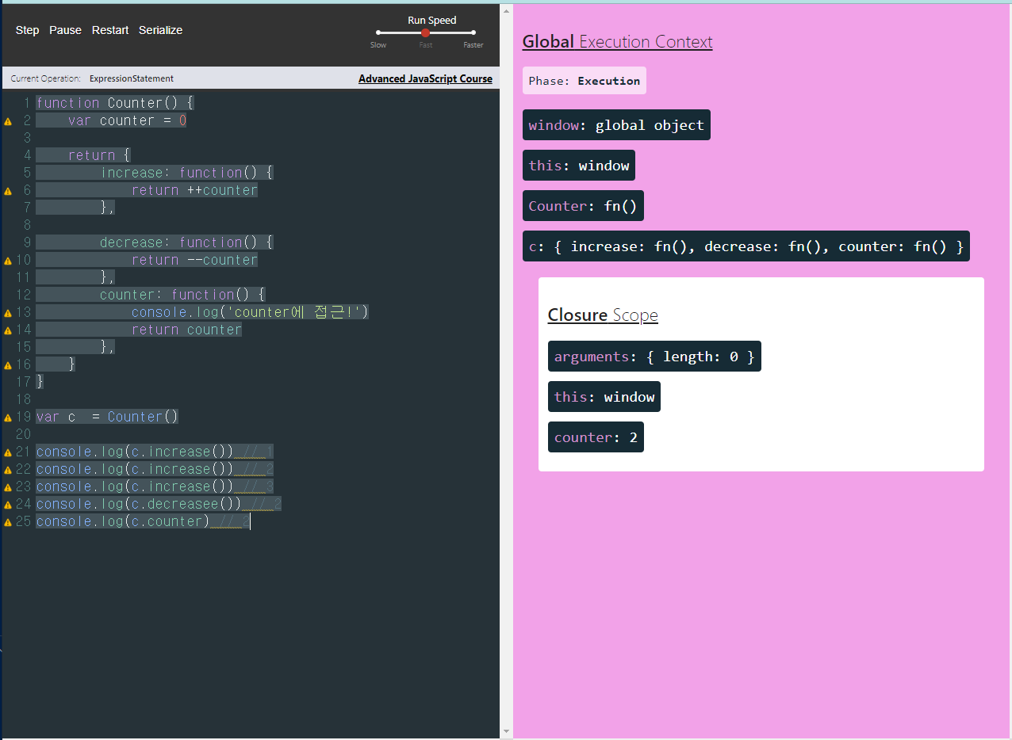Click warning icon on line 14
Viewport: 1012px width, 740px height.
pyautogui.click(x=8, y=330)
